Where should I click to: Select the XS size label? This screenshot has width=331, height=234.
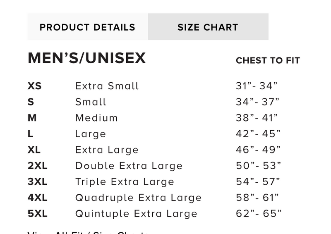[35, 86]
